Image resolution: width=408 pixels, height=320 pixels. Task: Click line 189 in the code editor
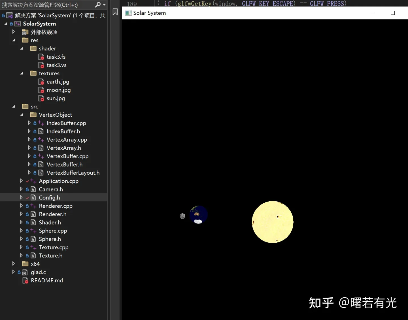click(x=132, y=4)
